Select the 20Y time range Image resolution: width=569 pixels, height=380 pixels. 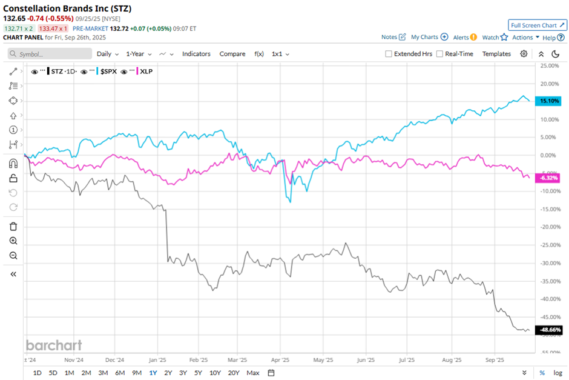coord(234,373)
